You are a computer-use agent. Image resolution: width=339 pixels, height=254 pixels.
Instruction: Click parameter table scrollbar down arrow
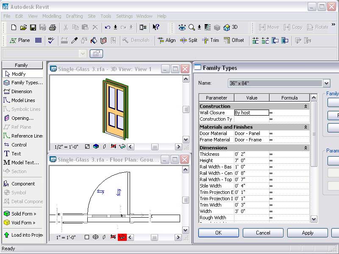(x=314, y=219)
